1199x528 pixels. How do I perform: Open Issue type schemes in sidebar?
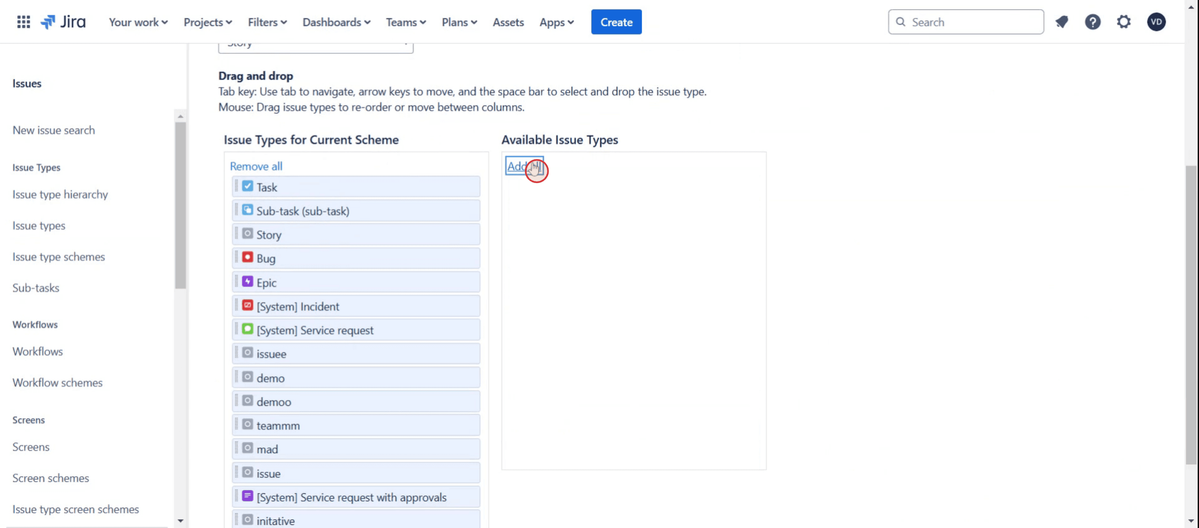coord(59,257)
